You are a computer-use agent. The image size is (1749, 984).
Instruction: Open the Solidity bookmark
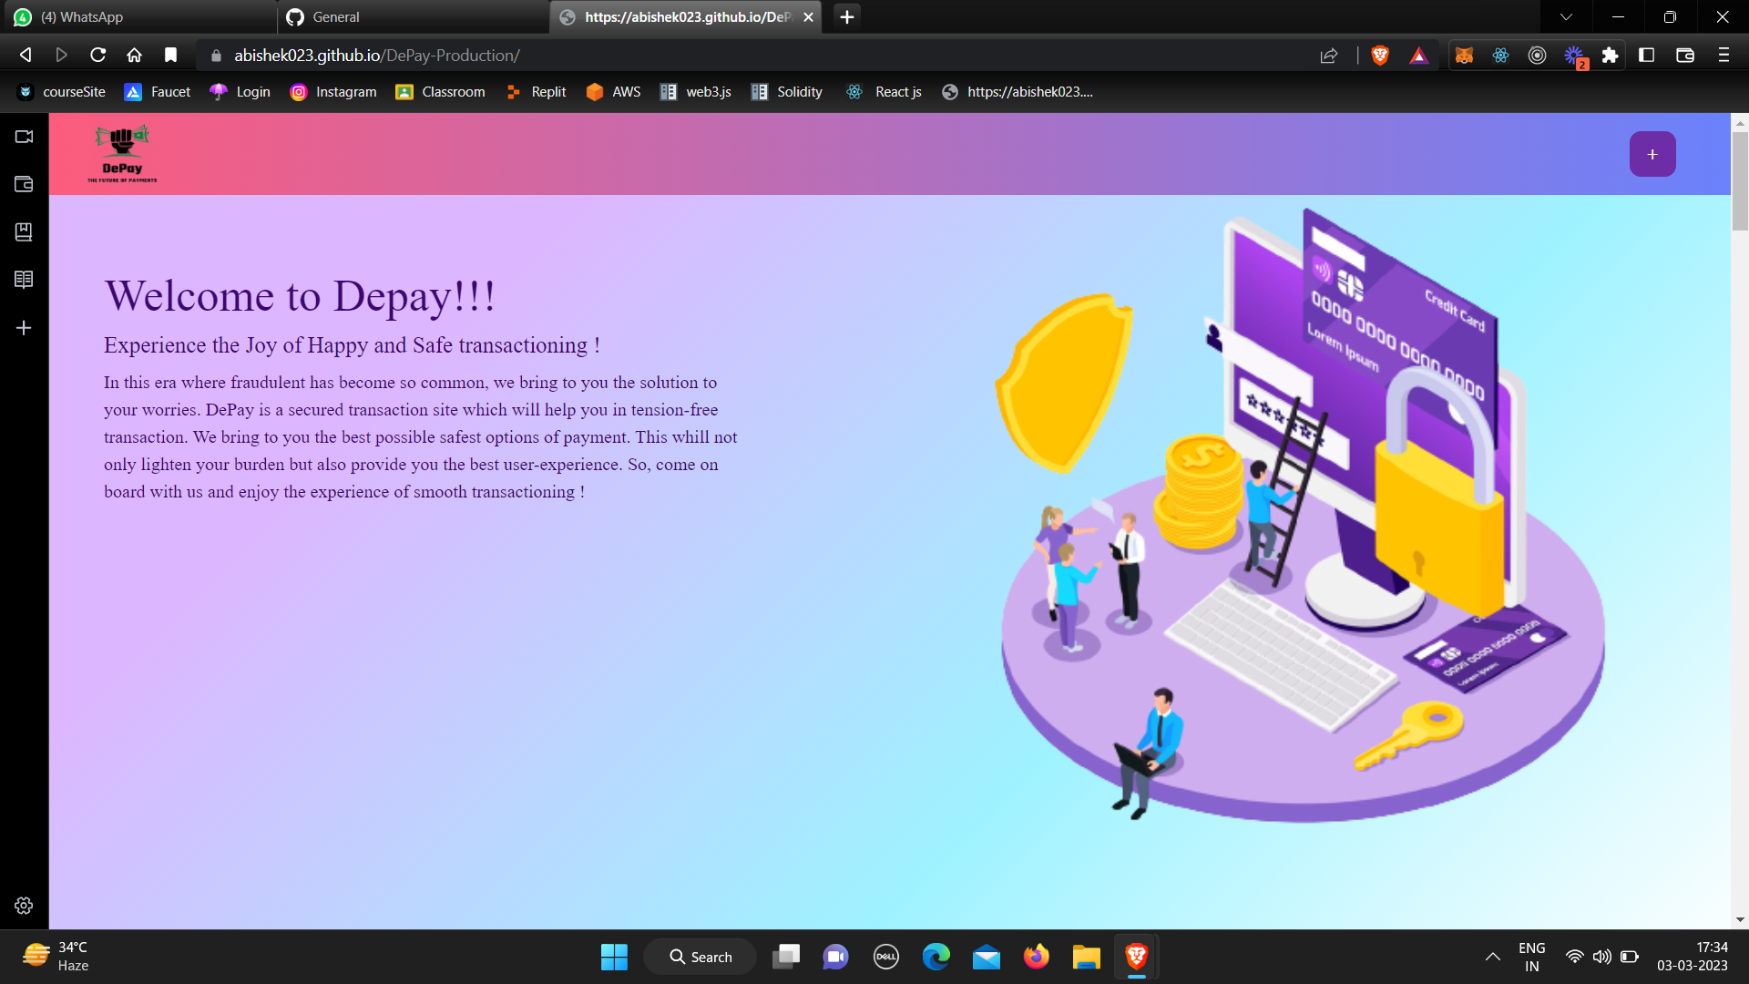(787, 92)
